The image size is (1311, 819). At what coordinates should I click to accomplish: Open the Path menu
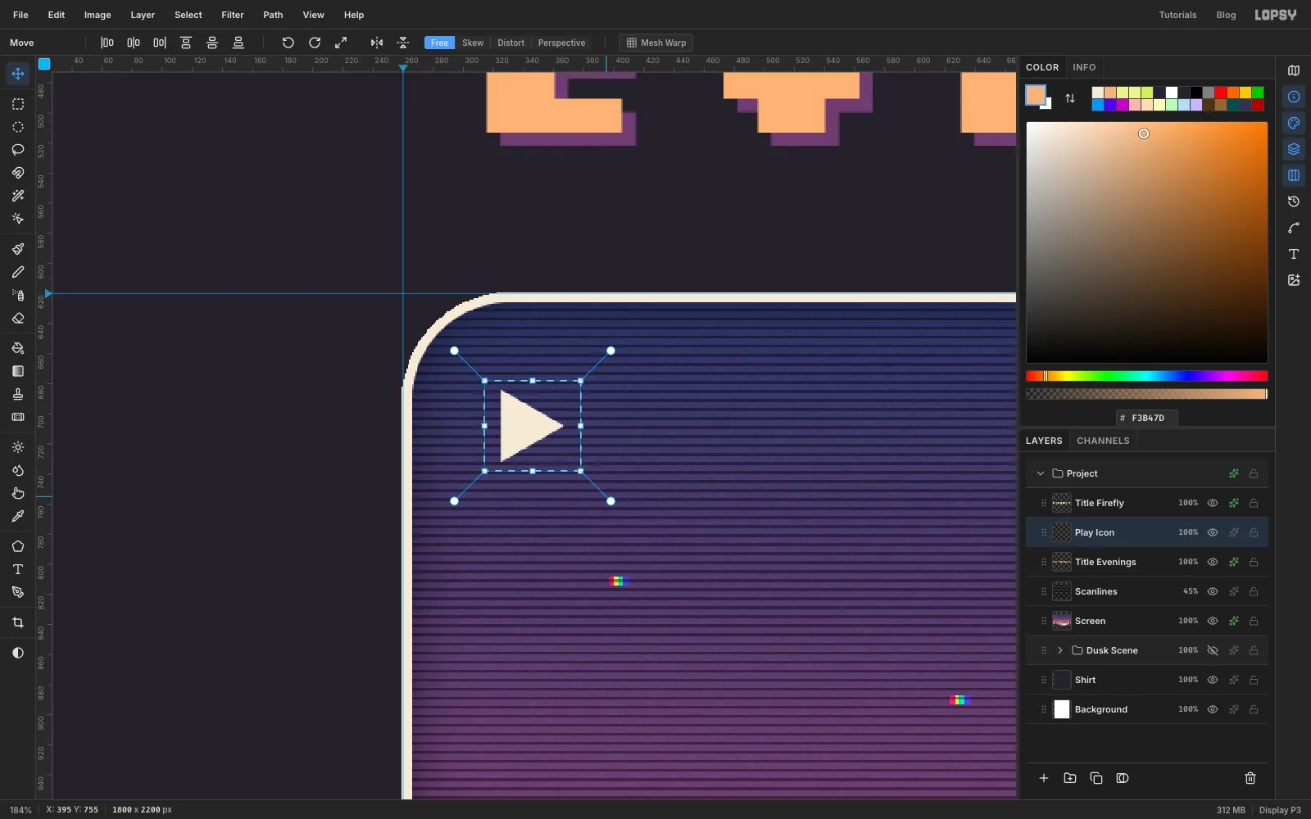[x=273, y=15]
